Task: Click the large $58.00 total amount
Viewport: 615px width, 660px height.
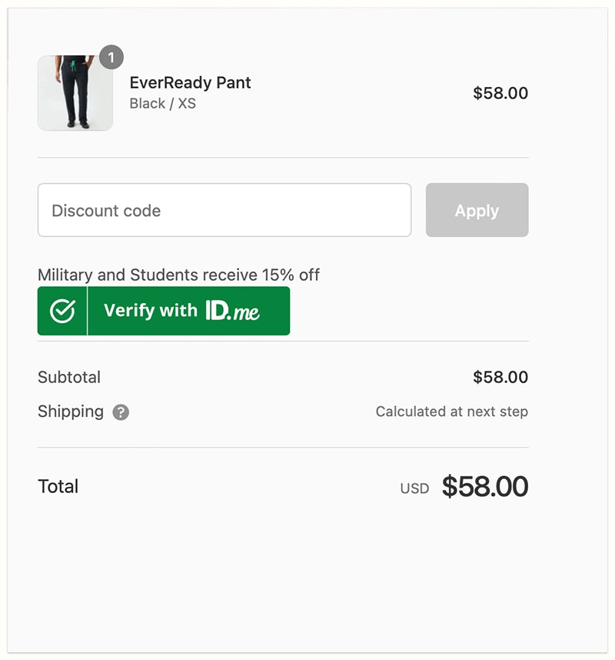Action: [484, 486]
